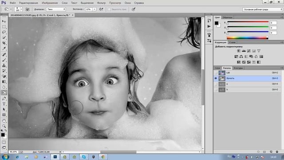
Task: Reset default foreground/background colors
Action: [x=2, y=130]
